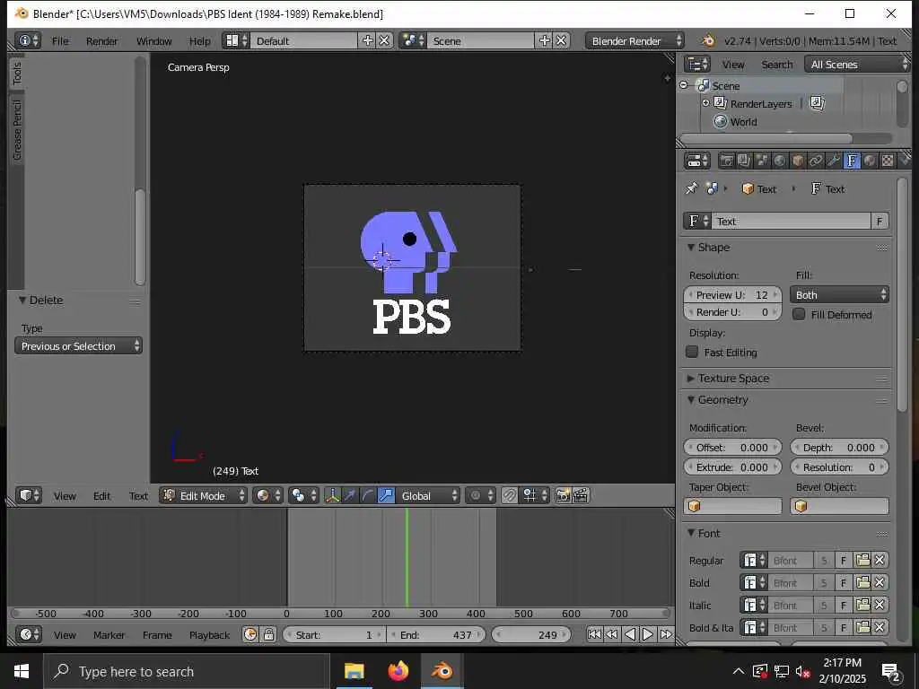Add a new screen layout with plus
This screenshot has height=689, width=919.
367,40
